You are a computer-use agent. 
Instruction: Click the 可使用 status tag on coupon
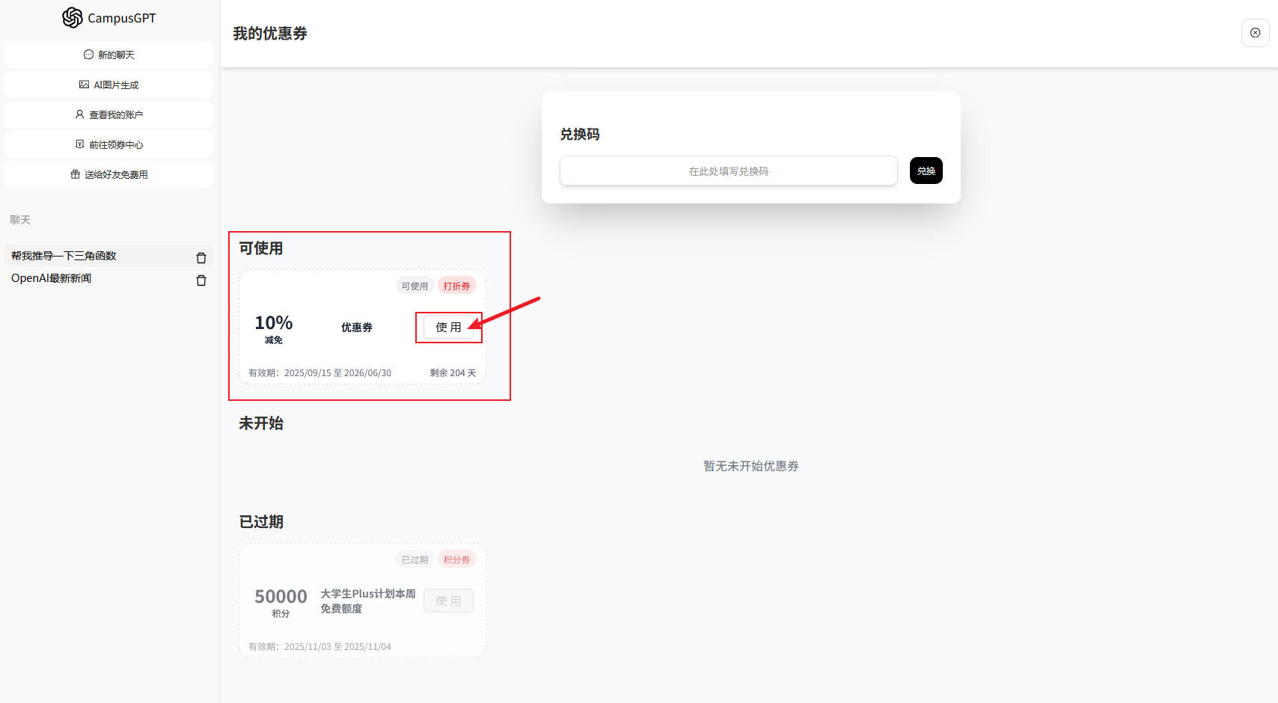(x=415, y=286)
